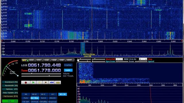Toggle the RF+30 gain button
Image resolution: width=184 pixels, height=103 pixels.
pos(63,94)
